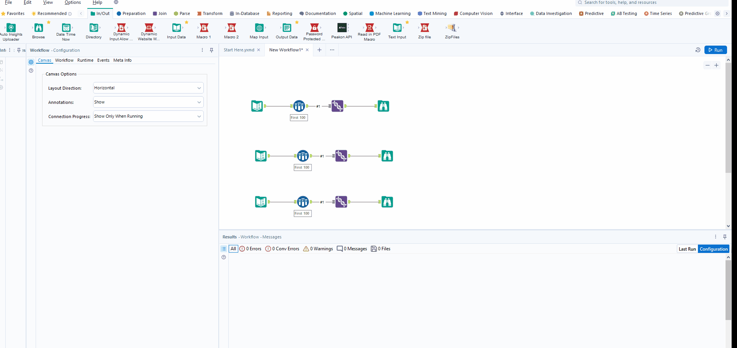Run the workflow
Viewport: 737px width, 348px height.
[x=715, y=50]
